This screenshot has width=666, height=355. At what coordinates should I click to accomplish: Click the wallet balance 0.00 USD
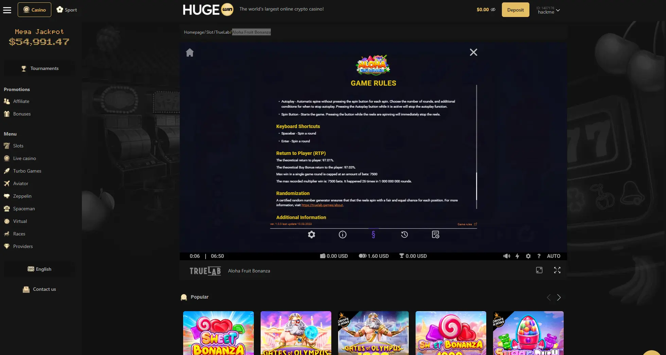[x=334, y=256]
